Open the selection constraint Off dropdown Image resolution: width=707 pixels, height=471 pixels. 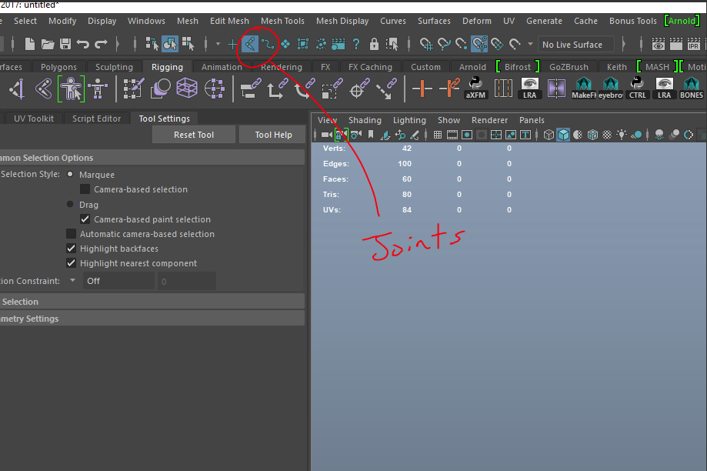click(x=118, y=281)
